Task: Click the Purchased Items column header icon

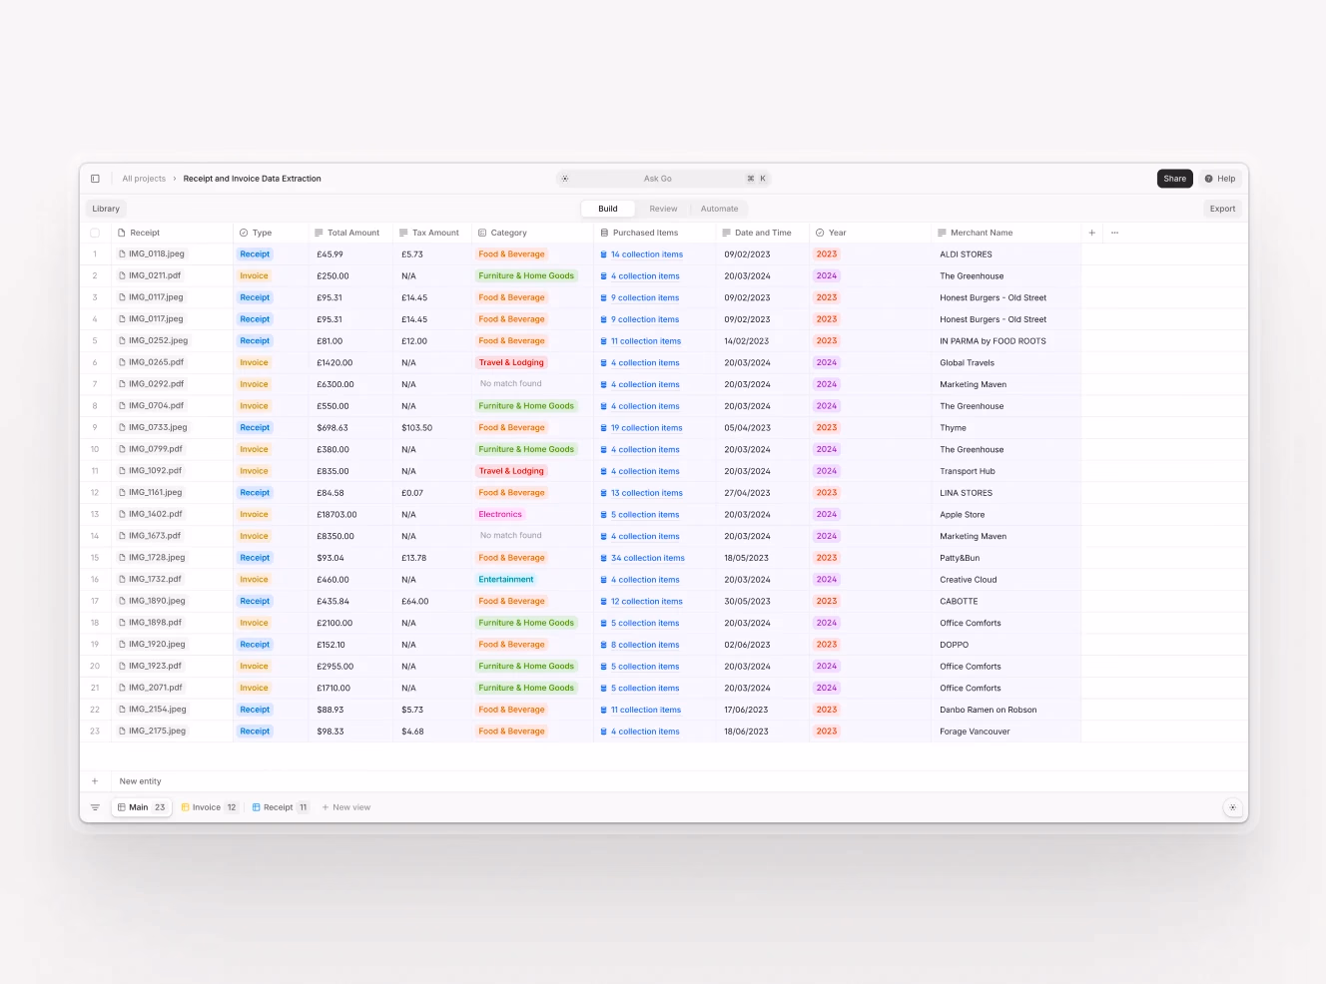Action: click(604, 233)
